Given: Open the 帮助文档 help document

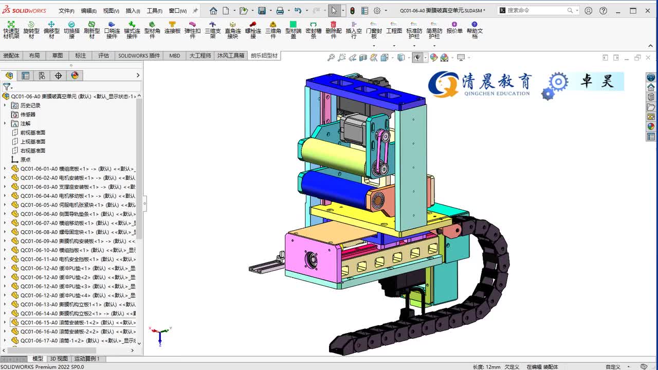Looking at the screenshot, I should tap(474, 30).
